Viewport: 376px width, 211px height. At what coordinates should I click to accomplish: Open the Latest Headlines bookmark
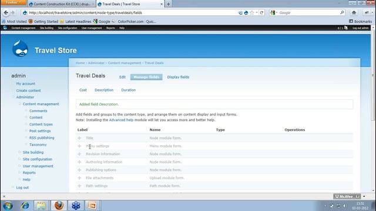76,21
